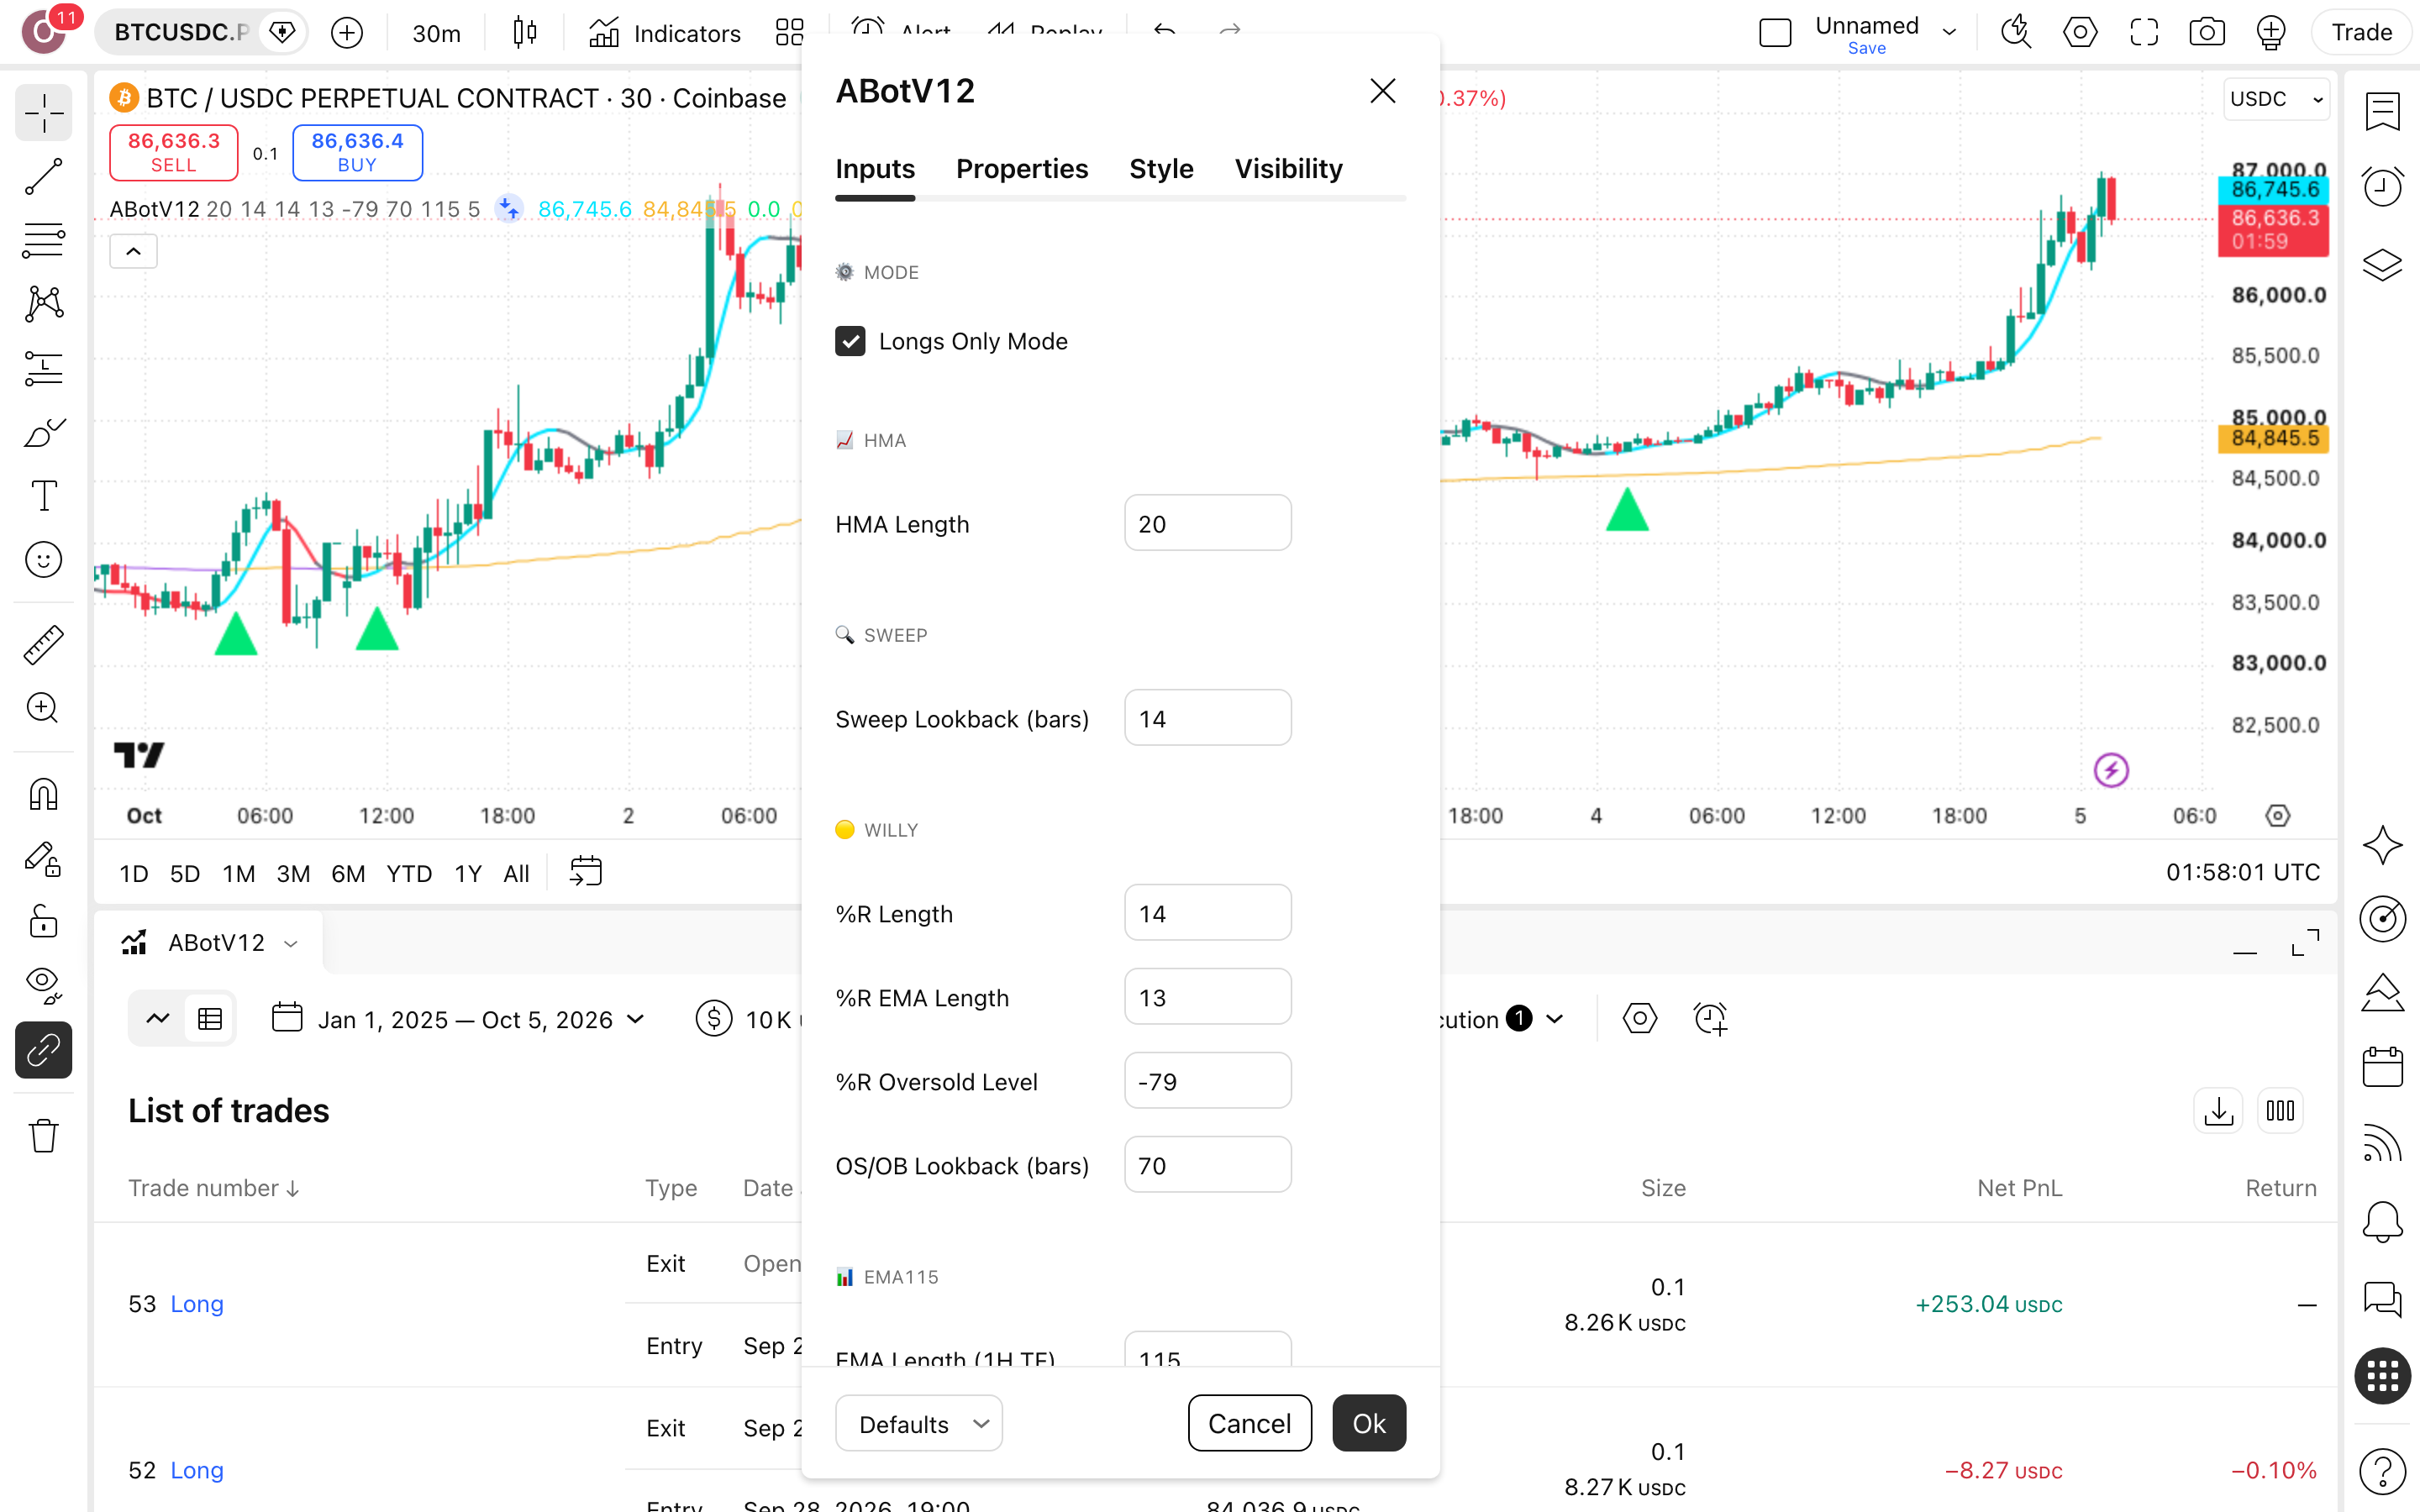The height and width of the screenshot is (1512, 2420).
Task: Open the watchlist panel icon
Action: [x=2382, y=111]
